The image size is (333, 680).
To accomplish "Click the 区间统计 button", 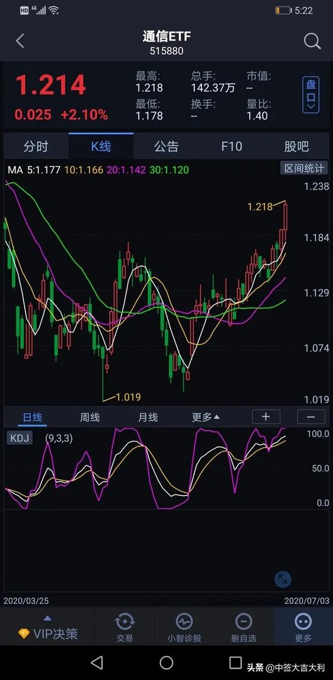I will pyautogui.click(x=304, y=168).
